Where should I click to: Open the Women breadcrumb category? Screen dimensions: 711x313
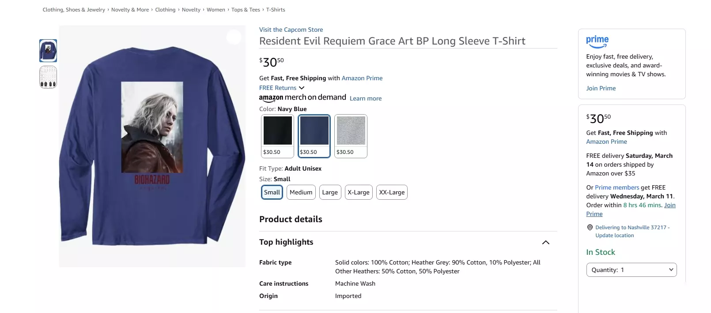click(x=216, y=10)
